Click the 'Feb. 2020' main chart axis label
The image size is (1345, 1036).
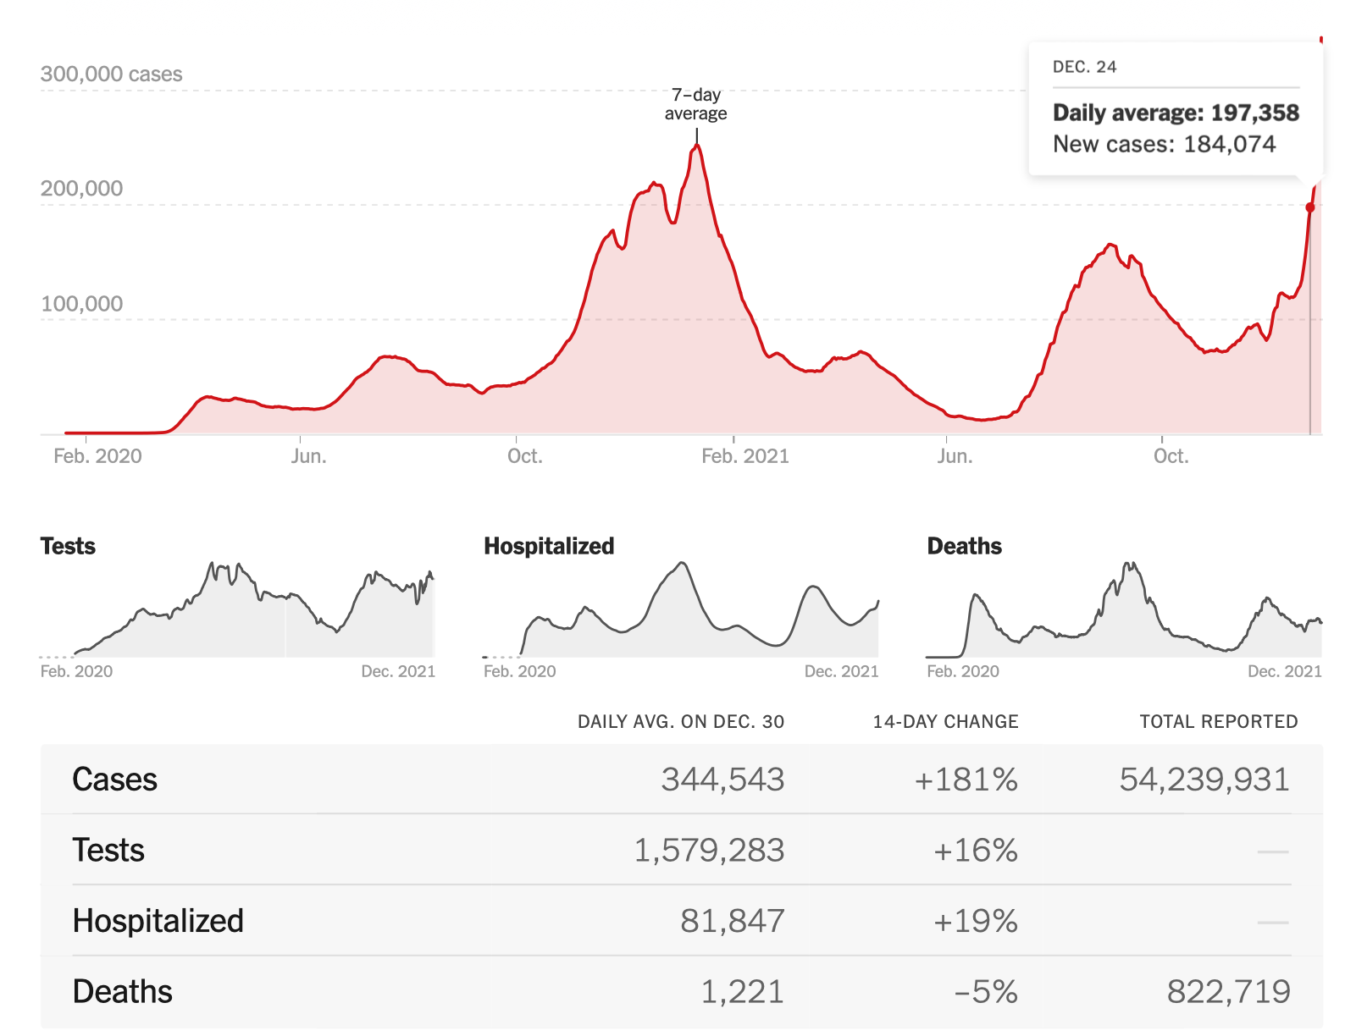97,456
